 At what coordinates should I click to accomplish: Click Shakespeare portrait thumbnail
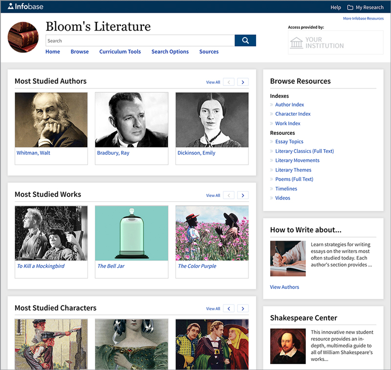click(288, 346)
